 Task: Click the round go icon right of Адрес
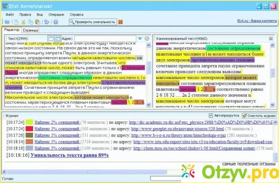coord(146,39)
